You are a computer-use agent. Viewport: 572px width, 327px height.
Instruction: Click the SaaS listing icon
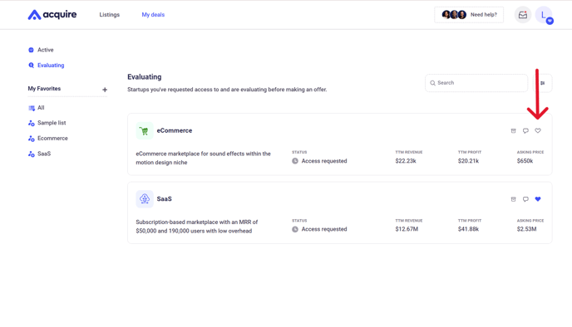[x=145, y=199]
